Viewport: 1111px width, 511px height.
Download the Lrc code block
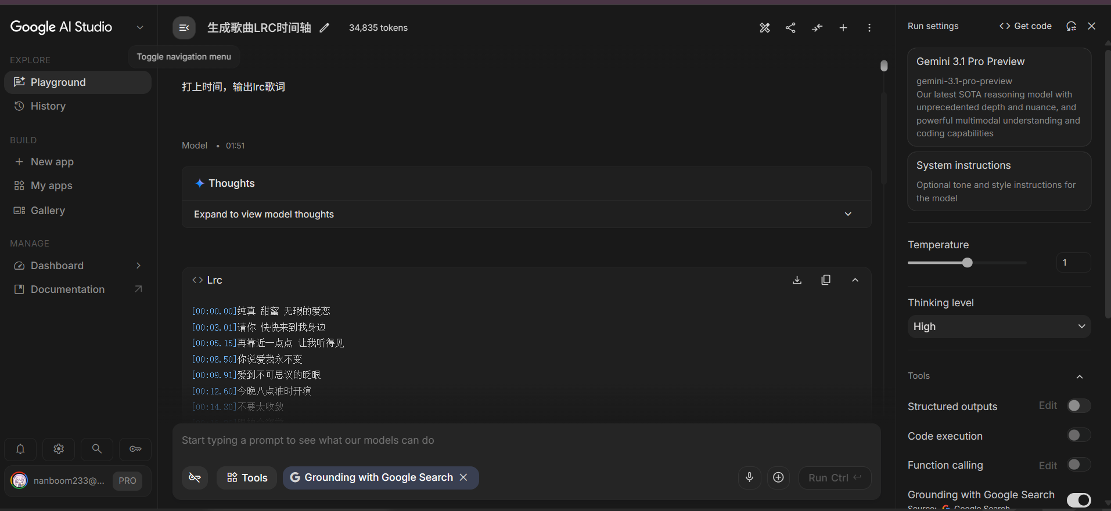click(x=797, y=280)
